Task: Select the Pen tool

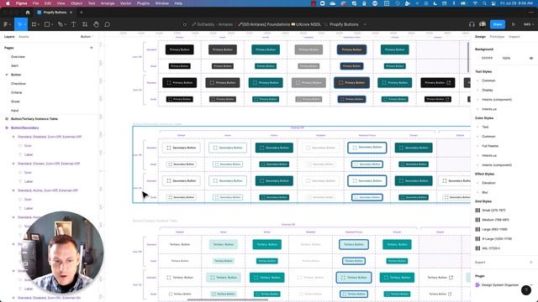Action: (x=61, y=24)
